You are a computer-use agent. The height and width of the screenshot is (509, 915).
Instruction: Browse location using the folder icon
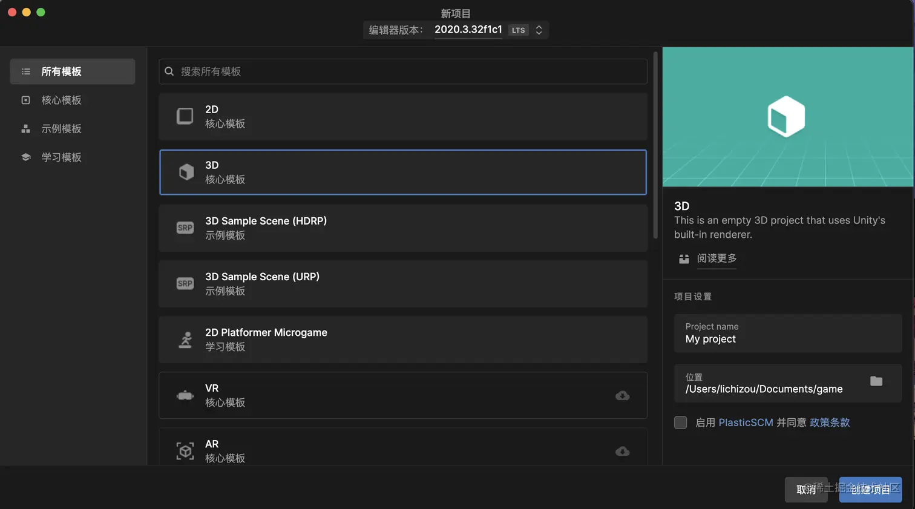pyautogui.click(x=876, y=381)
